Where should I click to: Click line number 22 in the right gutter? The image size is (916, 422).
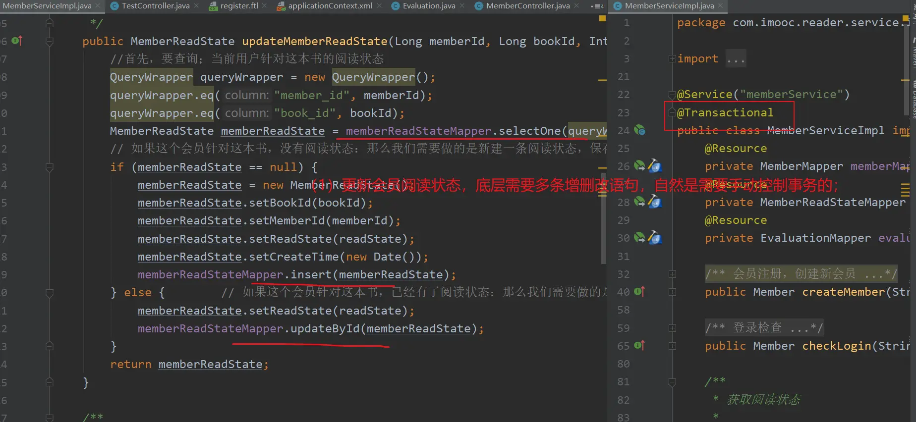click(x=624, y=94)
